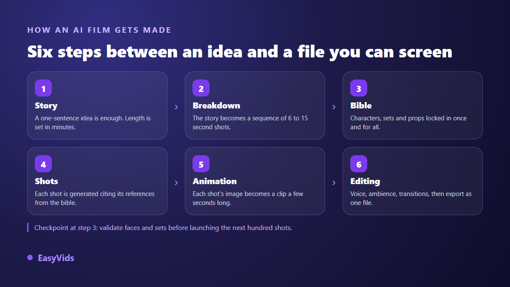Select the 'Animation' card title
Viewport: 510px width, 287px height.
(215, 181)
